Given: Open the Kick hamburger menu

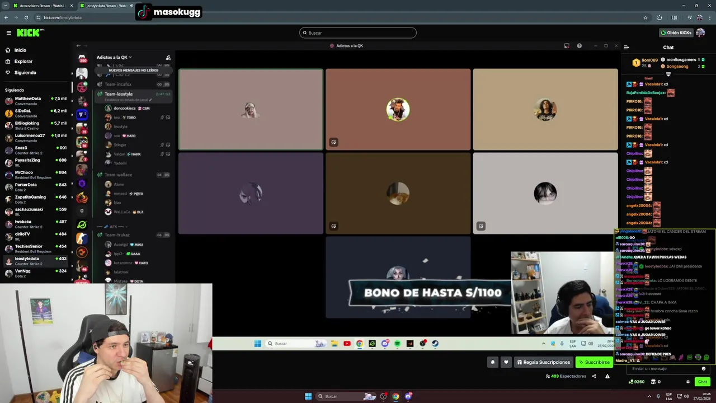Looking at the screenshot, I should point(9,33).
